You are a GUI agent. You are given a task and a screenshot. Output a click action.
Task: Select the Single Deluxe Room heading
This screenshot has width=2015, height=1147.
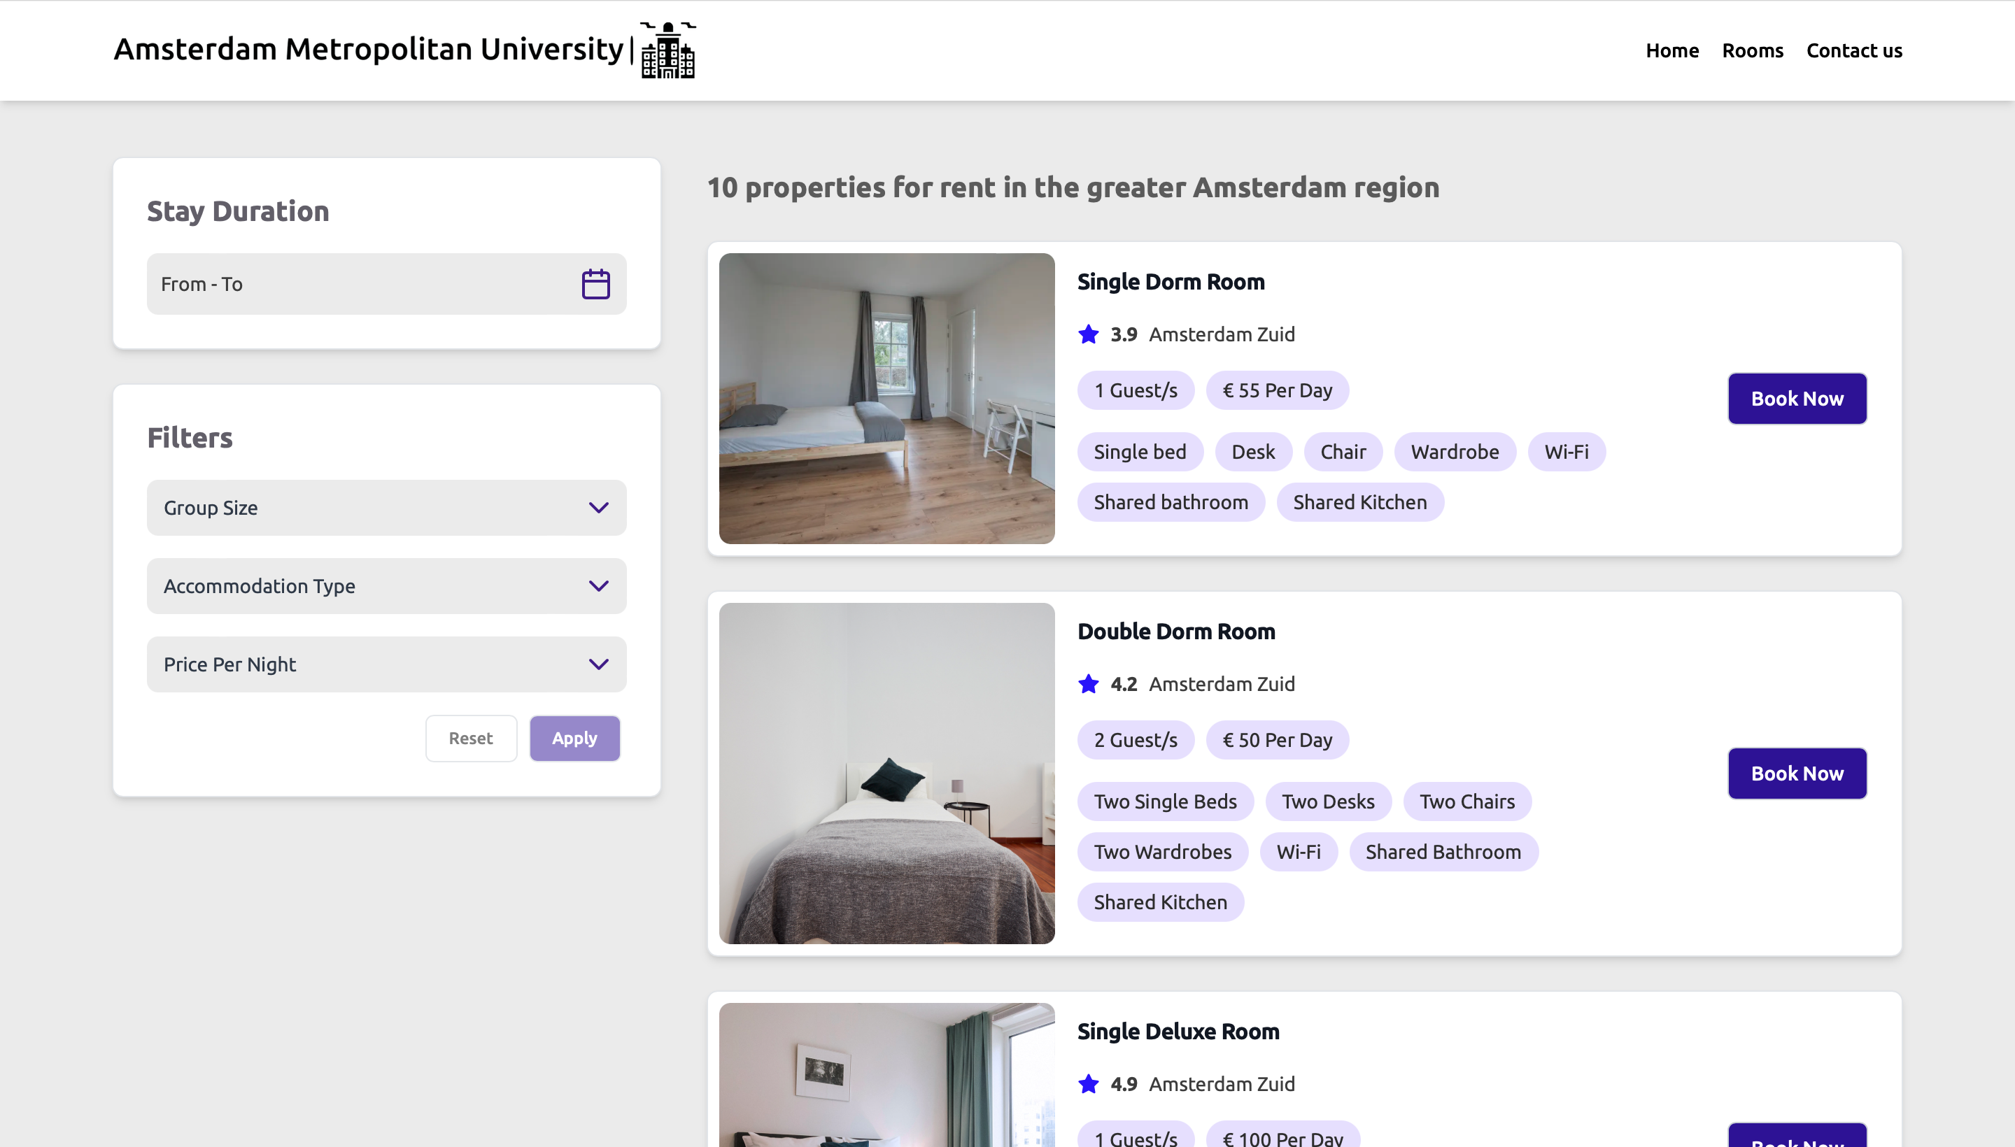1178,1031
